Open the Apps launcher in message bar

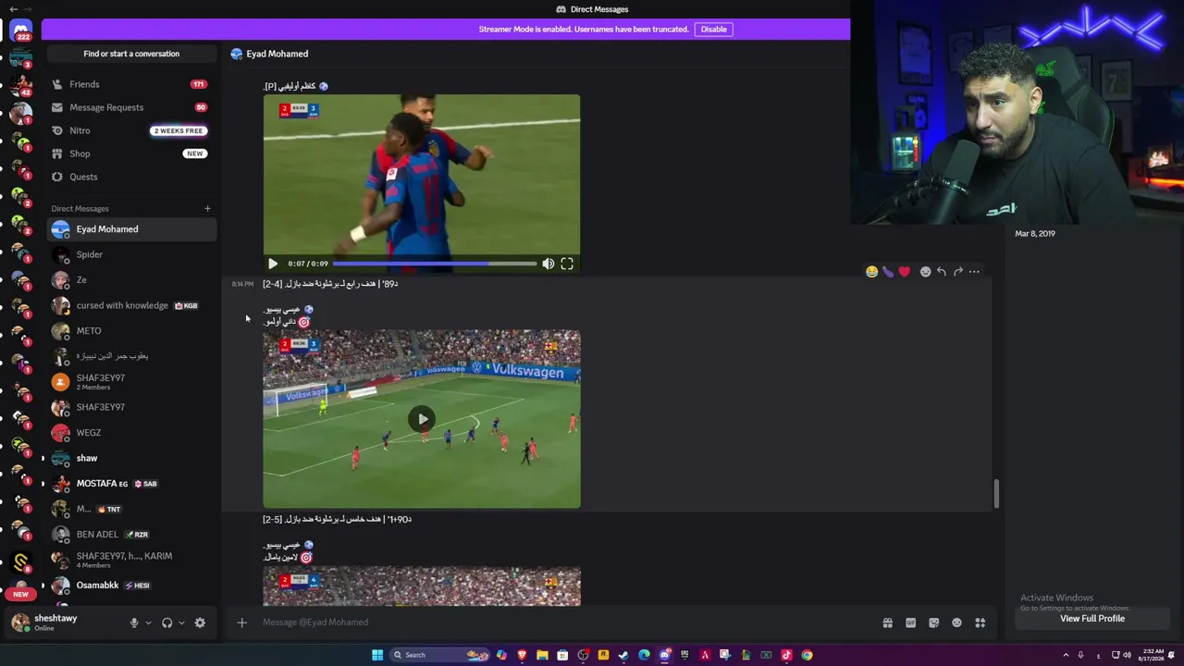coord(980,623)
